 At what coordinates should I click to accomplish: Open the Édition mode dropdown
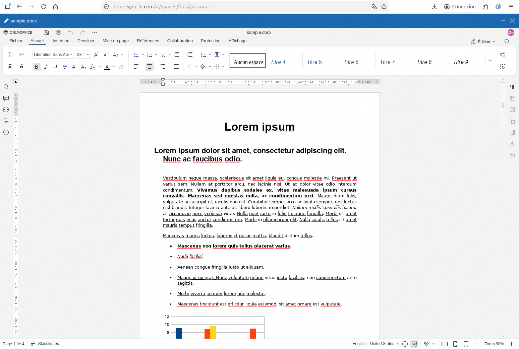pos(483,42)
